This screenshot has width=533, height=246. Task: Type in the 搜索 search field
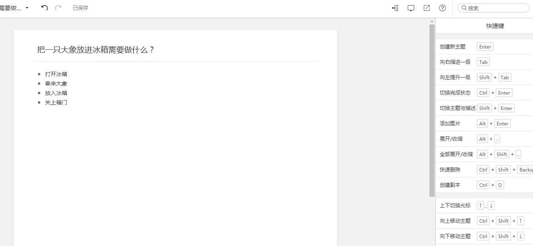(497, 8)
